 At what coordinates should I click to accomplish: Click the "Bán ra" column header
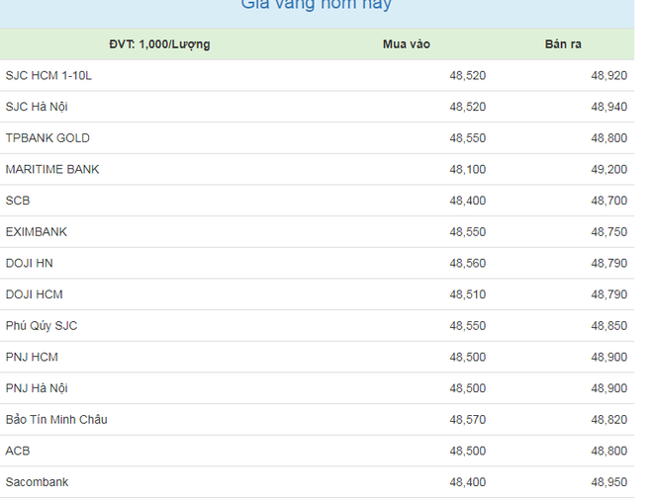(x=563, y=44)
